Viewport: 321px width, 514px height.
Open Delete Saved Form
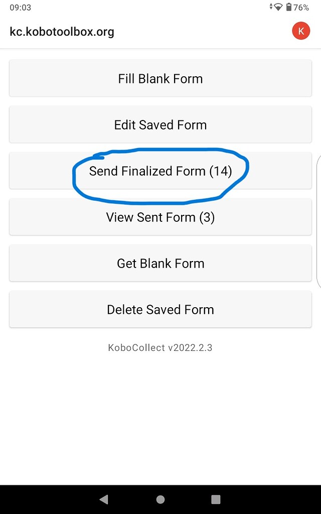[160, 309]
